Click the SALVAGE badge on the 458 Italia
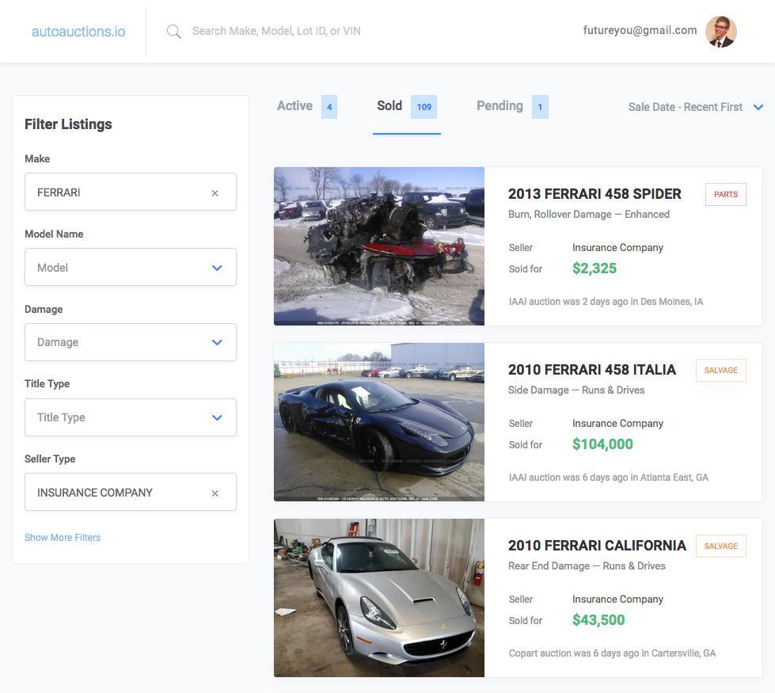This screenshot has height=693, width=775. (720, 370)
